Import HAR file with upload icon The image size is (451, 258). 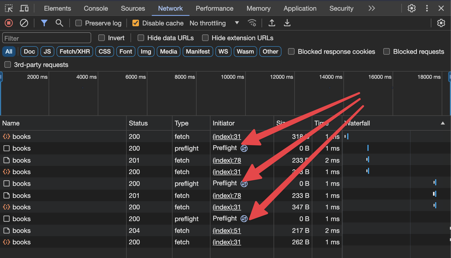pyautogui.click(x=272, y=23)
